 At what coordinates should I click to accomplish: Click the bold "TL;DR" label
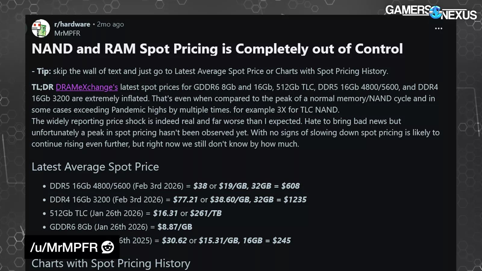42,87
